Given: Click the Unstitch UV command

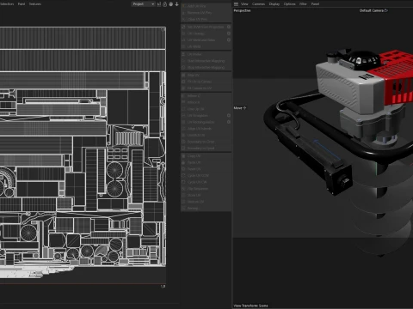Looking at the screenshot, I should click(206, 135).
